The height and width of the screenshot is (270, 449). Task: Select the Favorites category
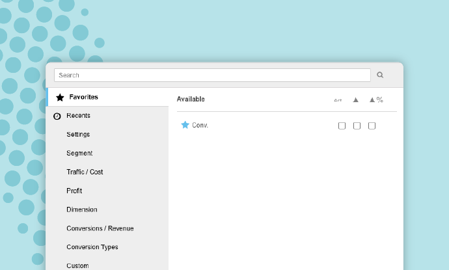point(107,97)
